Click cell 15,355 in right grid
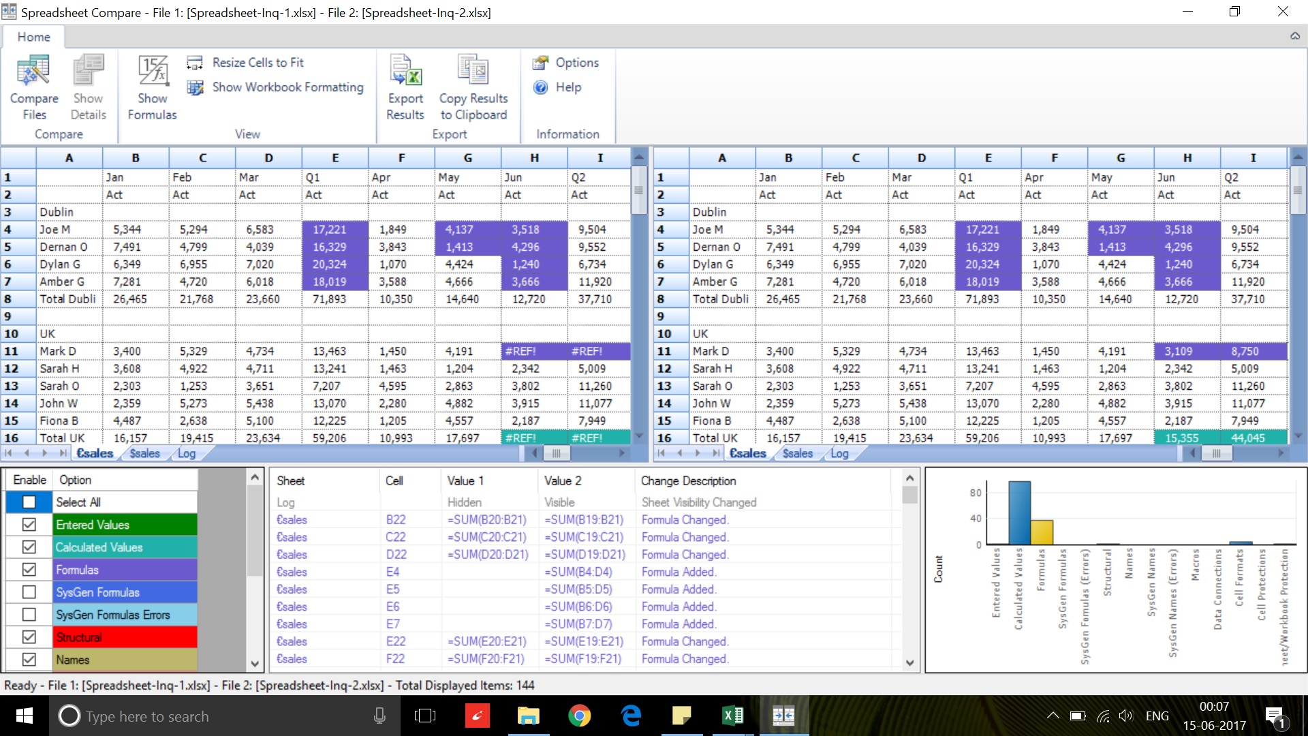1308x736 pixels. [1186, 438]
